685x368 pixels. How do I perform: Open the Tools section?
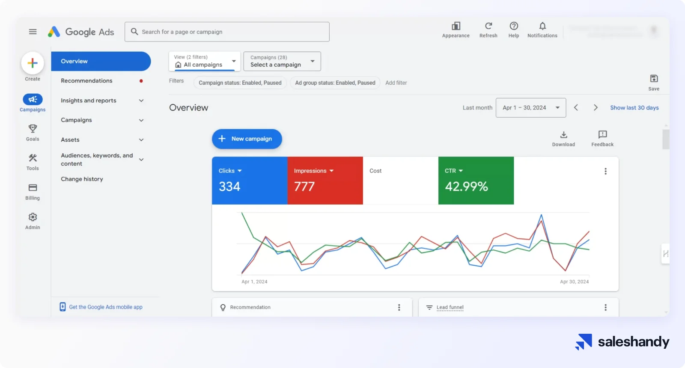tap(33, 158)
